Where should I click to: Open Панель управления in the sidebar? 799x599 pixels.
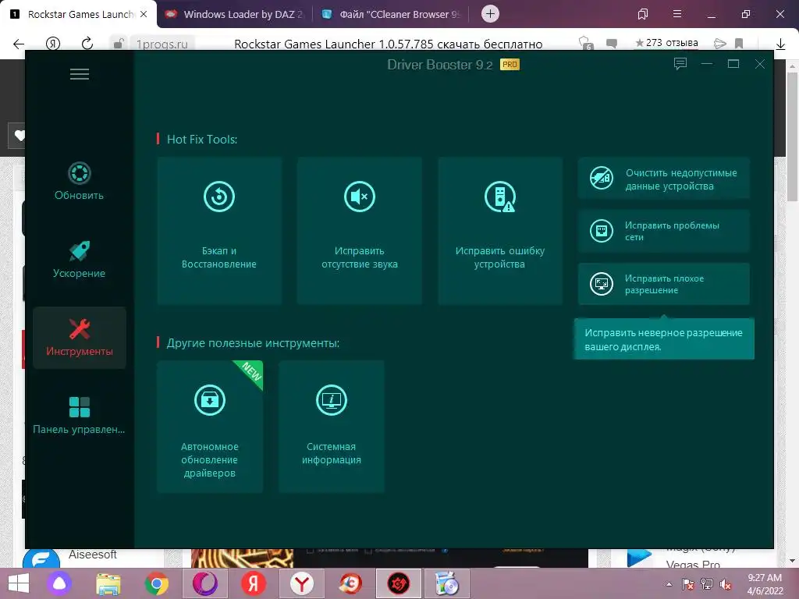click(79, 415)
